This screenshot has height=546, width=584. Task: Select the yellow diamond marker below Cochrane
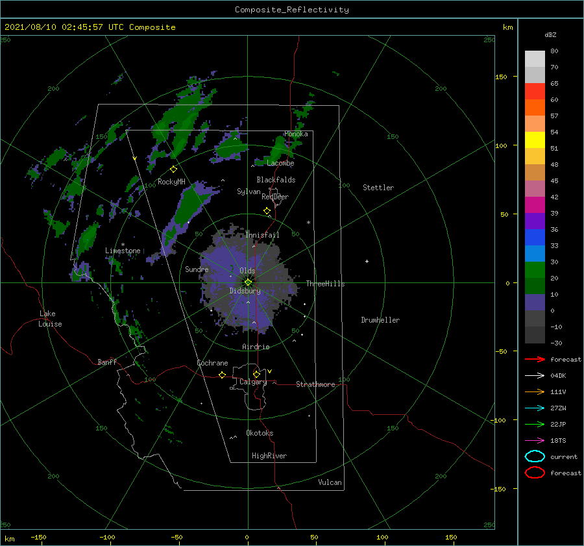point(222,375)
